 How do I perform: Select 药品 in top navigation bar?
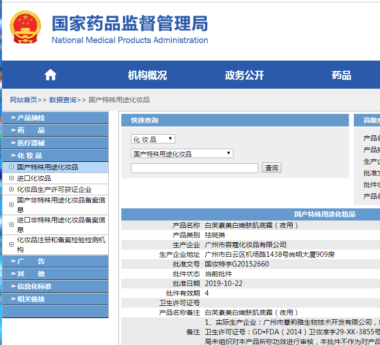coord(341,75)
